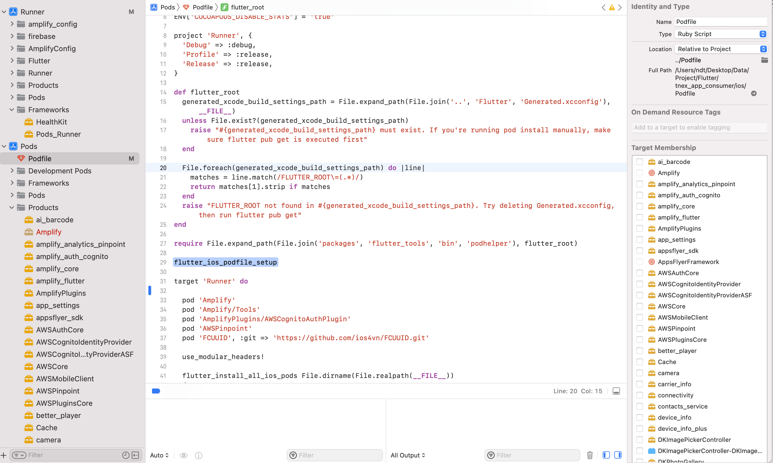Viewport: 773px width, 463px height.
Task: Expand Development Pods folder
Action: coord(12,171)
